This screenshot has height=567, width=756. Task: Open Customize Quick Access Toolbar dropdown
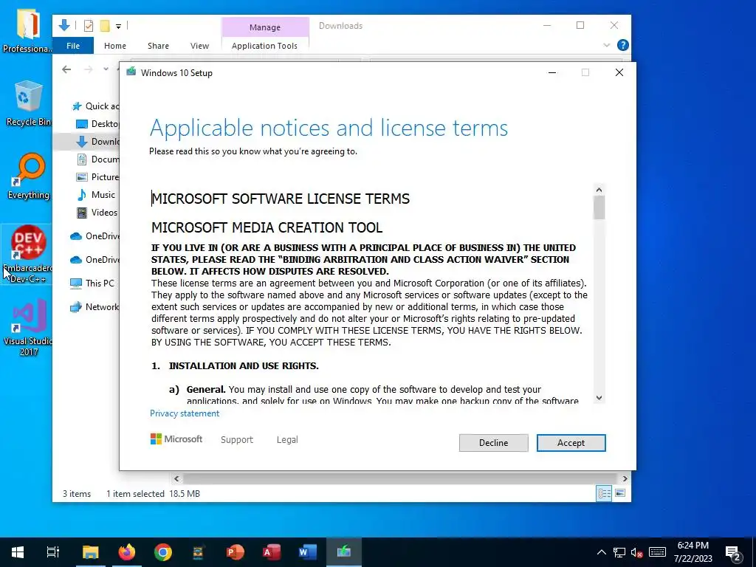click(118, 26)
